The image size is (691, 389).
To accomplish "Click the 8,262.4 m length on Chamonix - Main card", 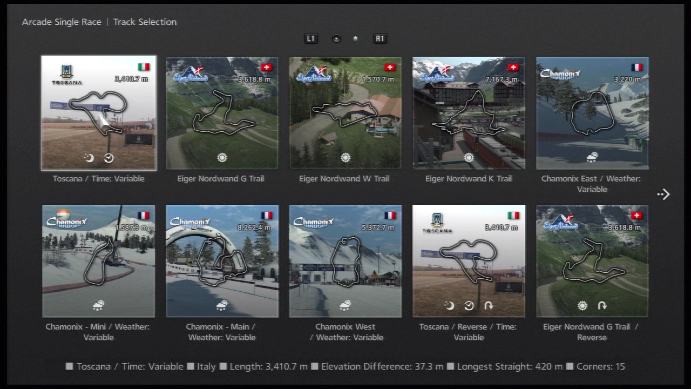I will (254, 227).
